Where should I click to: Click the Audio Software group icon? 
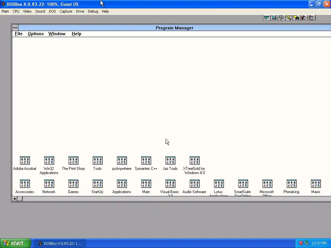tap(195, 184)
